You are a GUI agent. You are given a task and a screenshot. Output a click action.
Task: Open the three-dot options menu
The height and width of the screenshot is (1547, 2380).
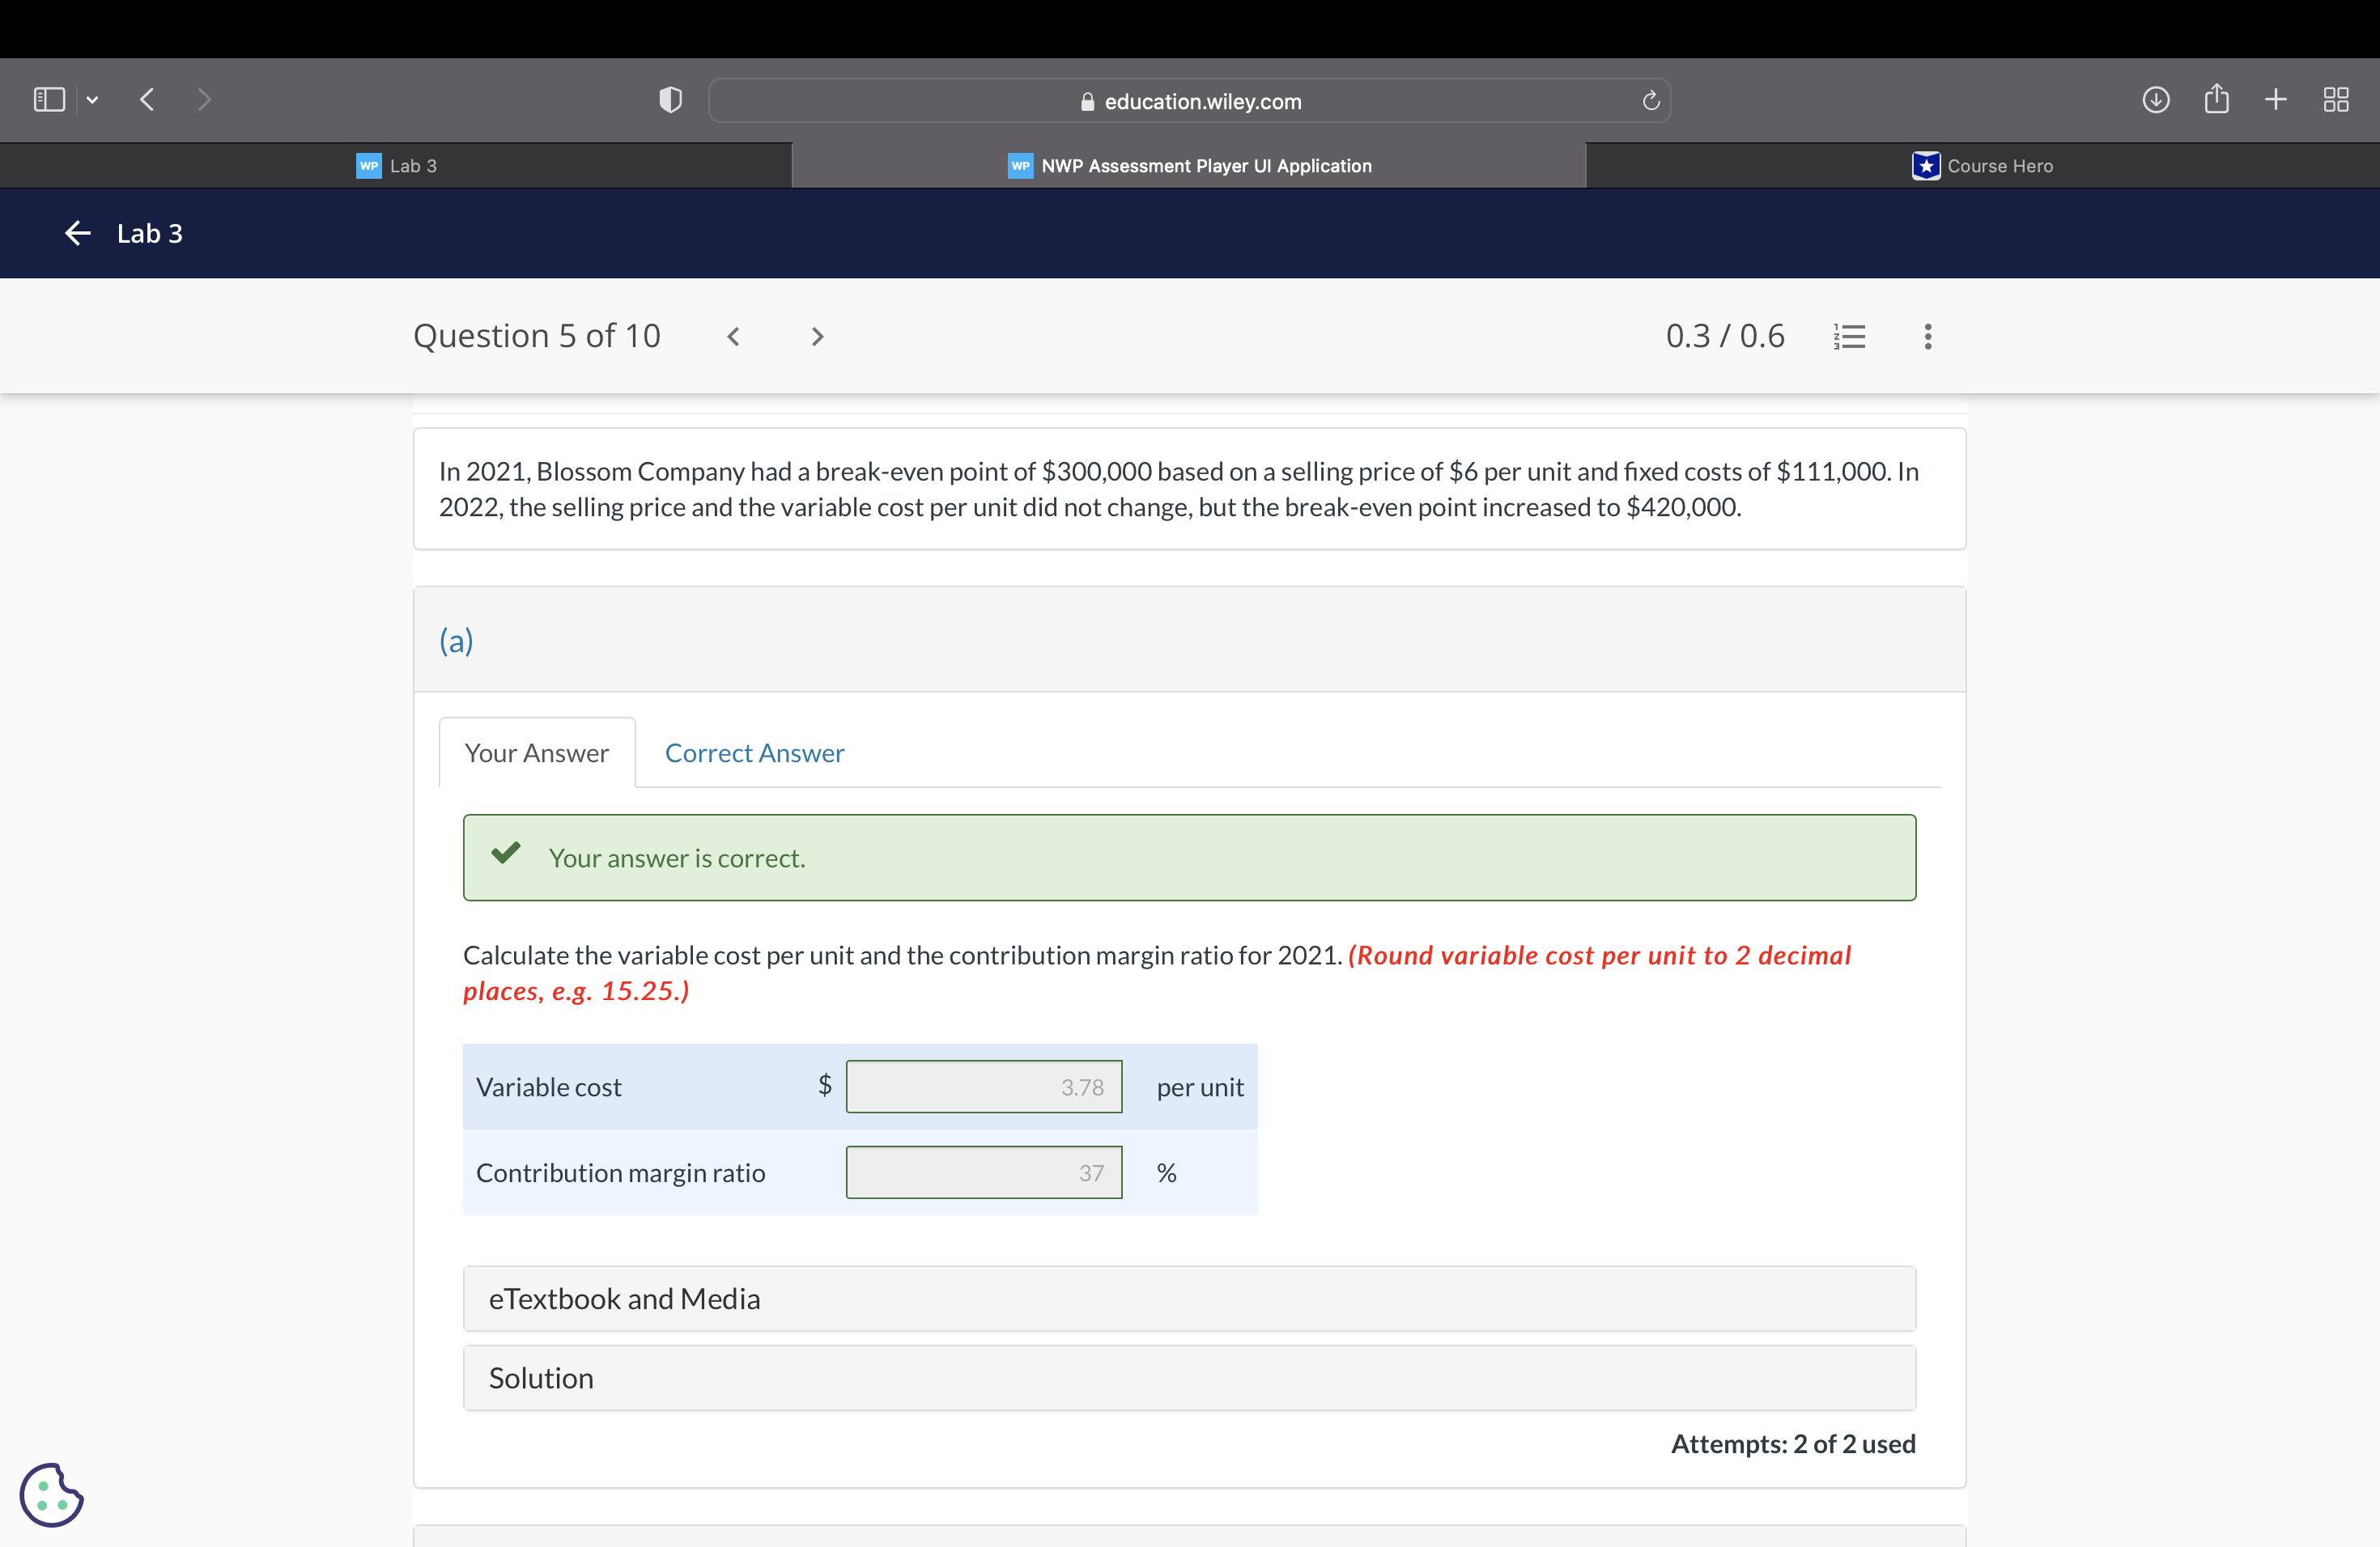click(1927, 336)
